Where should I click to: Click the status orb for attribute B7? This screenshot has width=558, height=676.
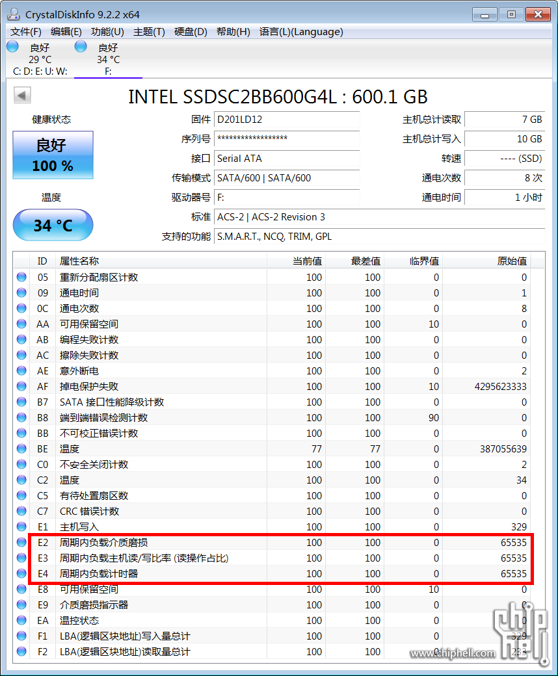coord(21,402)
